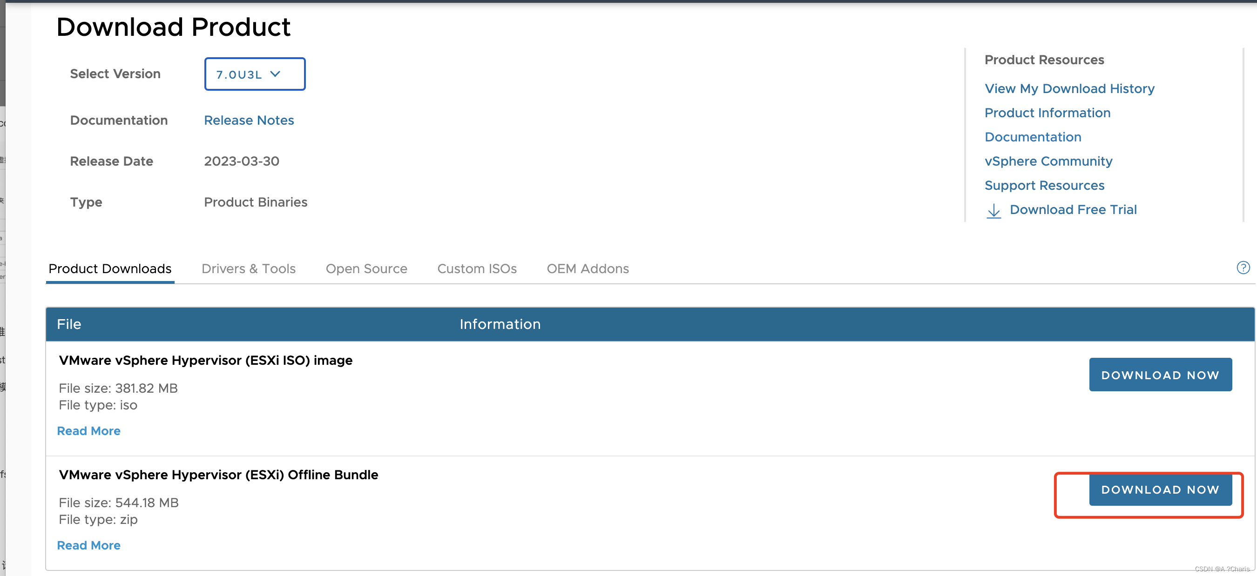
Task: Click the help question mark icon
Action: coord(1243,268)
